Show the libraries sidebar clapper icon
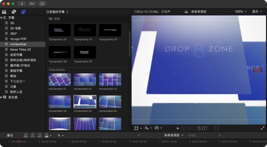The width and height of the screenshot is (267, 147). (4, 12)
